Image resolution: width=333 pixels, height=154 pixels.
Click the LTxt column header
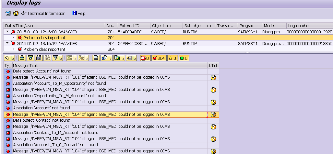213,65
